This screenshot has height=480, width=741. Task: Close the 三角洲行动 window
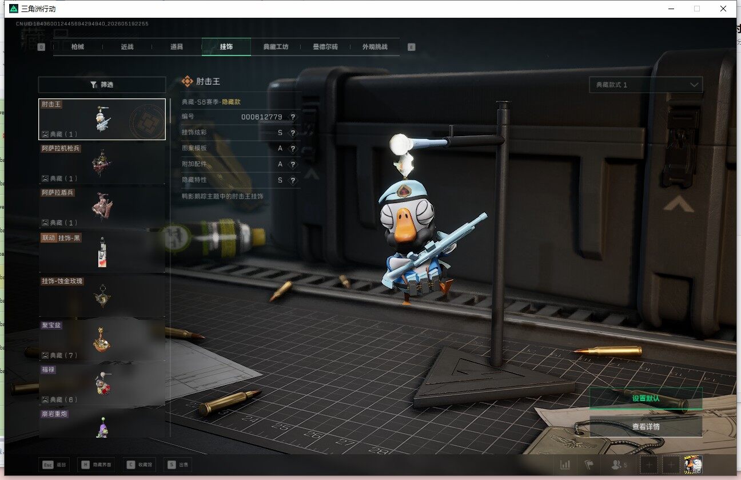[x=723, y=9]
